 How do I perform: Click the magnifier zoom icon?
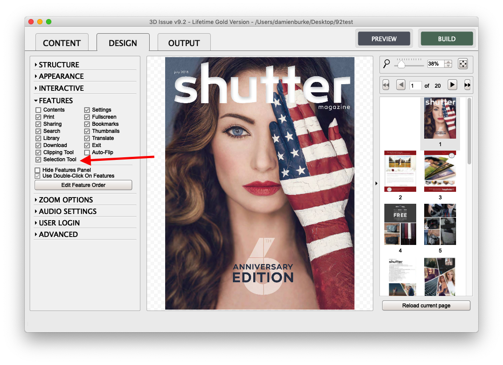(x=387, y=64)
